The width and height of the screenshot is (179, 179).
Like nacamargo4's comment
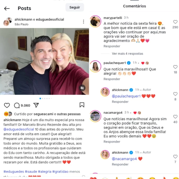tap(175, 117)
